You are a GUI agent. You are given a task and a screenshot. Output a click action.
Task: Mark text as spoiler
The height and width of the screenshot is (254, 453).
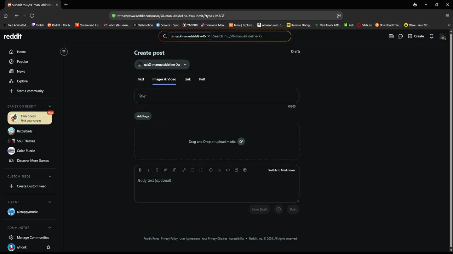pos(211,170)
